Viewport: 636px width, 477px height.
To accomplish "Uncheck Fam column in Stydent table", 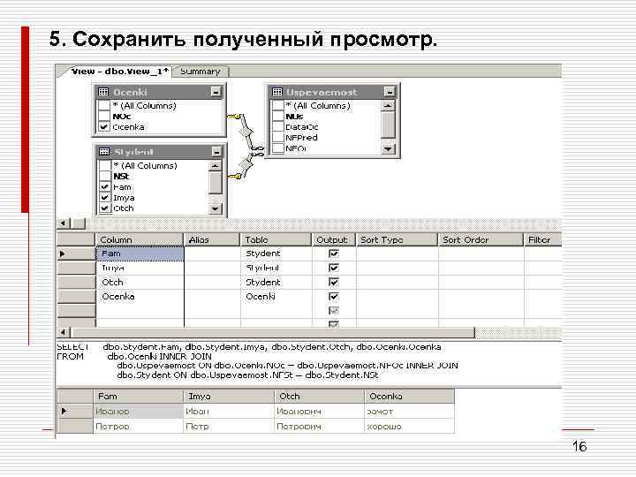I will click(105, 187).
